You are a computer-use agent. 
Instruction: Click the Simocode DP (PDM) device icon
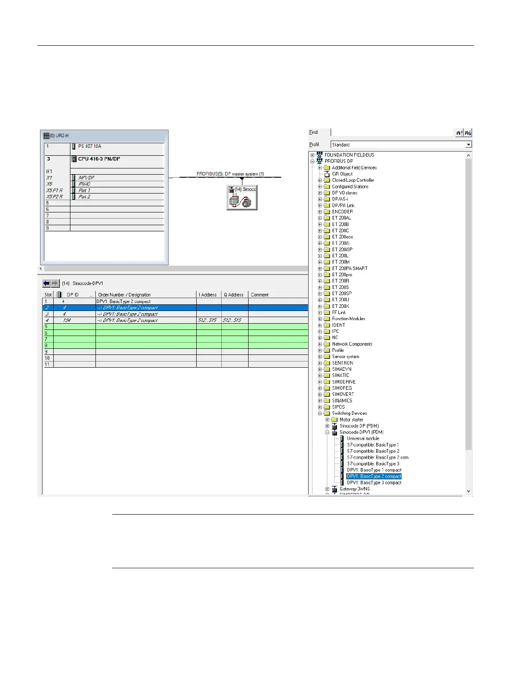point(334,426)
